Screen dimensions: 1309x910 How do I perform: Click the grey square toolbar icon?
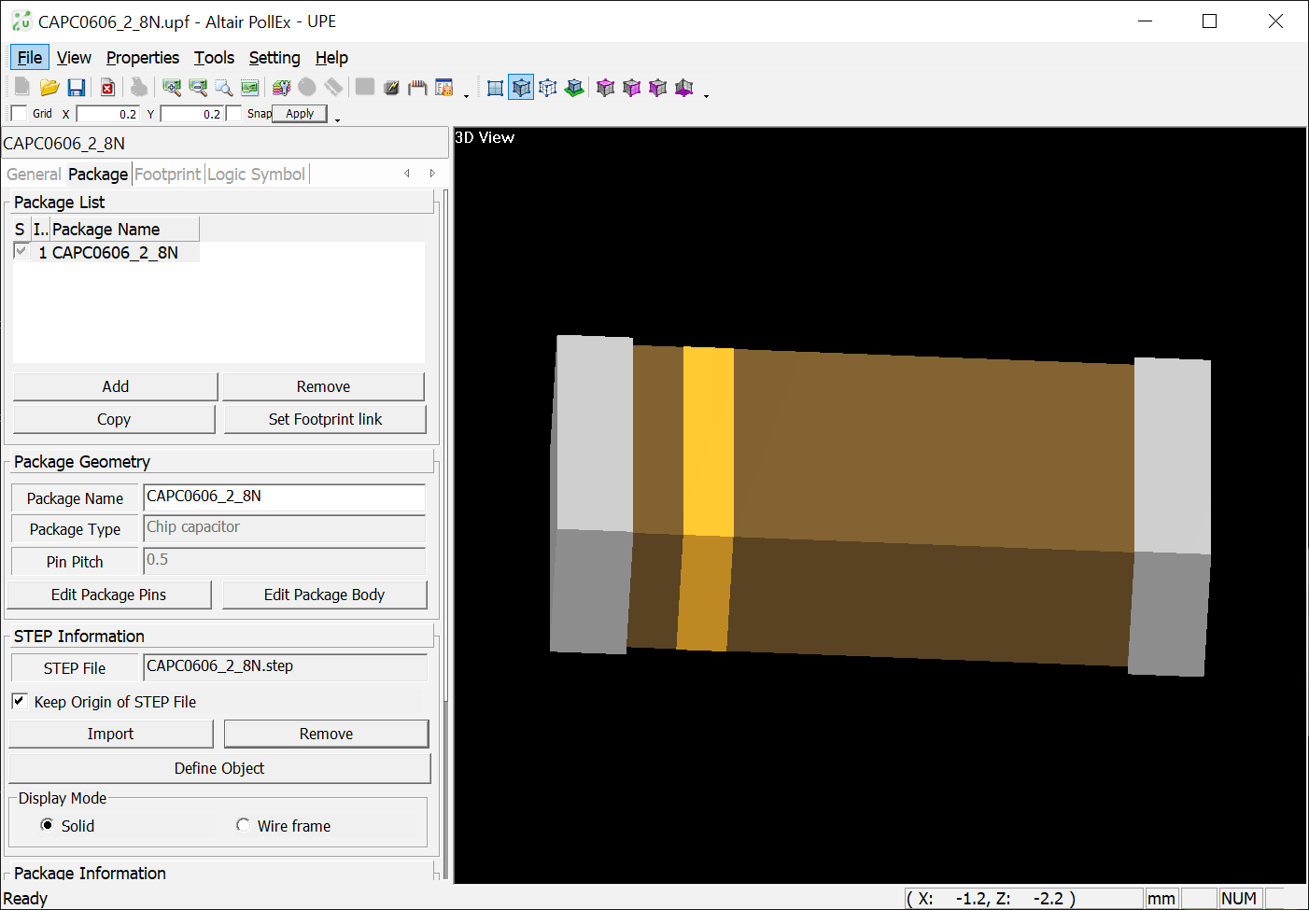point(365,87)
